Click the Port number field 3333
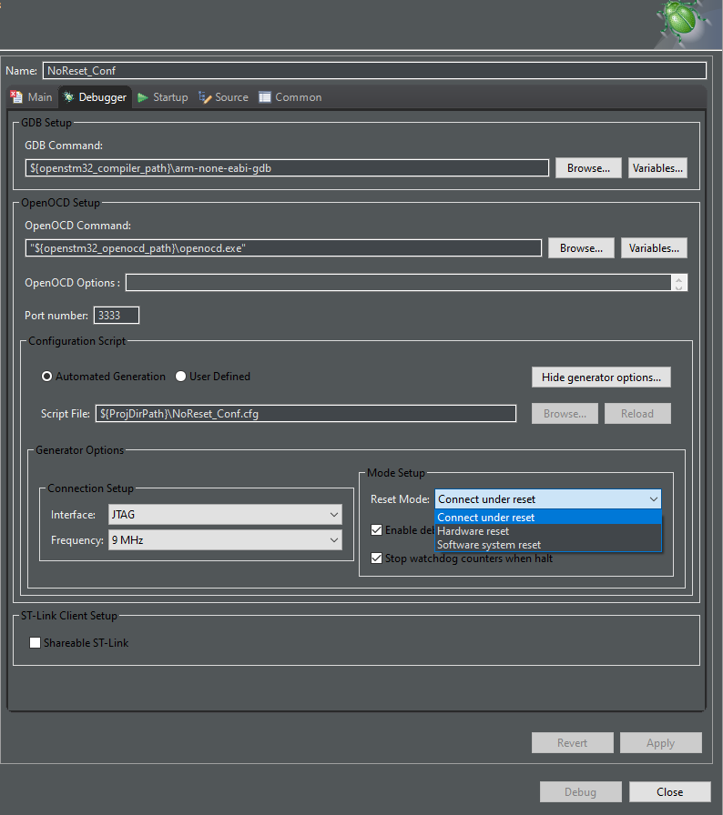Image resolution: width=723 pixels, height=815 pixels. (x=117, y=316)
